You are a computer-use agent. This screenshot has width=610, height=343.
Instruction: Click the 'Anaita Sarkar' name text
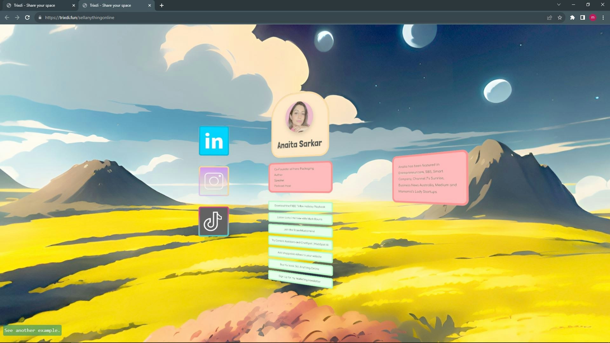click(x=300, y=144)
